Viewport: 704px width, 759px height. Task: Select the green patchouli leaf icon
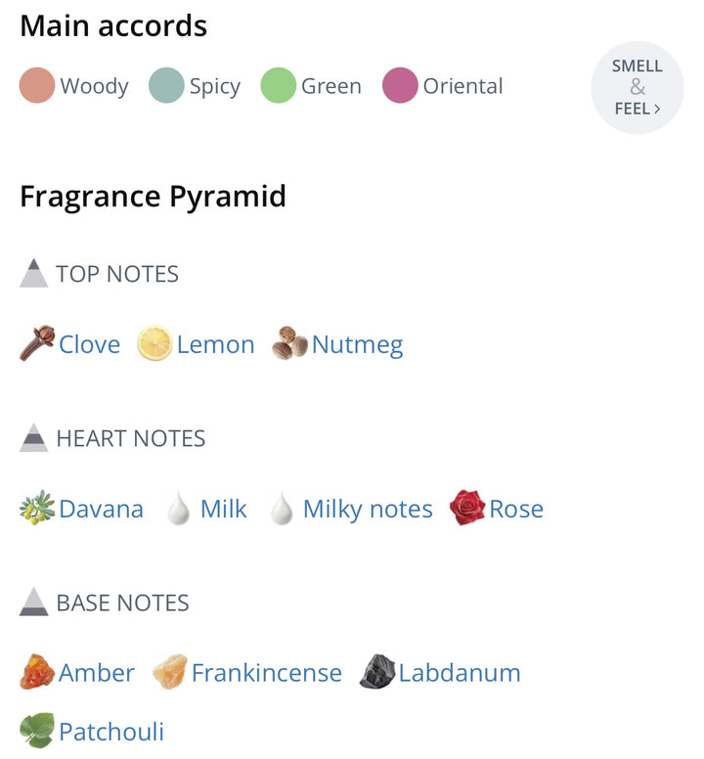(x=37, y=730)
